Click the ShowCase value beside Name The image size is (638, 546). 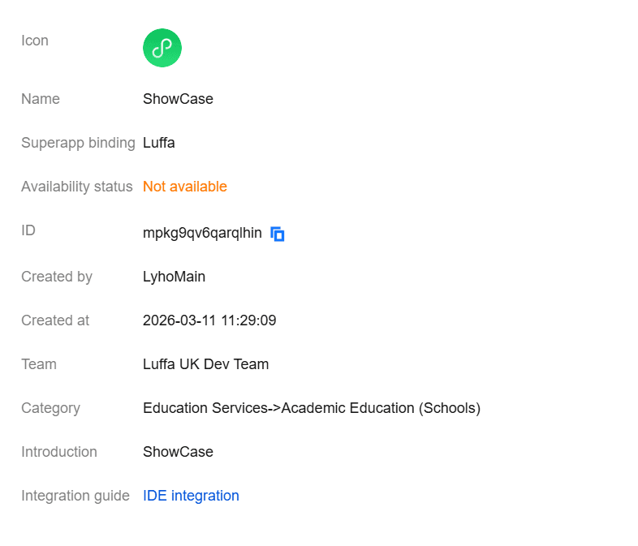click(178, 99)
